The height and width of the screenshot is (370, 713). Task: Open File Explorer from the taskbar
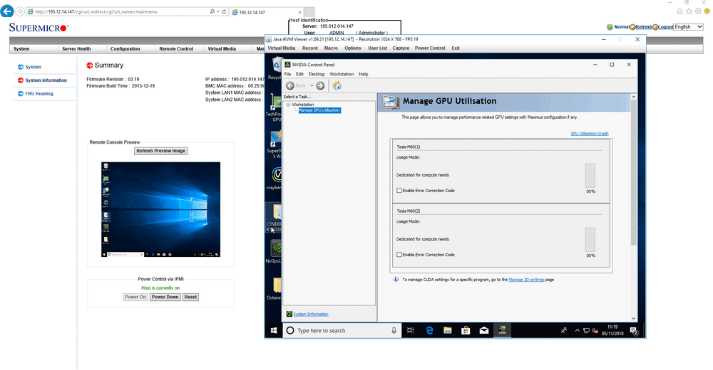(x=448, y=330)
